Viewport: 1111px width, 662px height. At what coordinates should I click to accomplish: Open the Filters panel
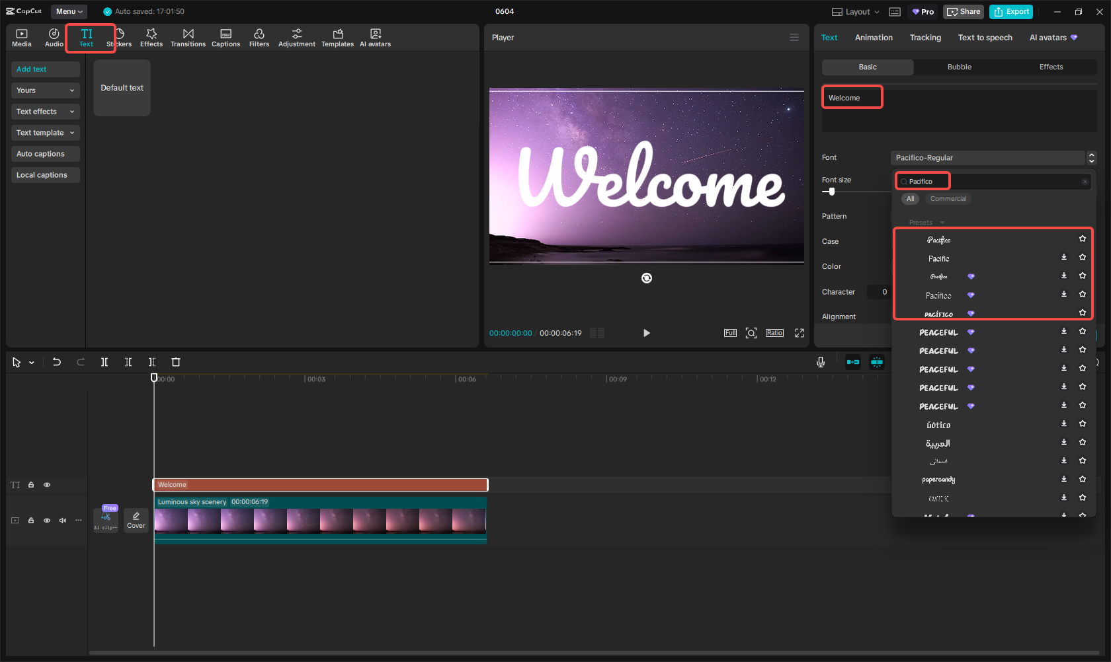pos(259,37)
